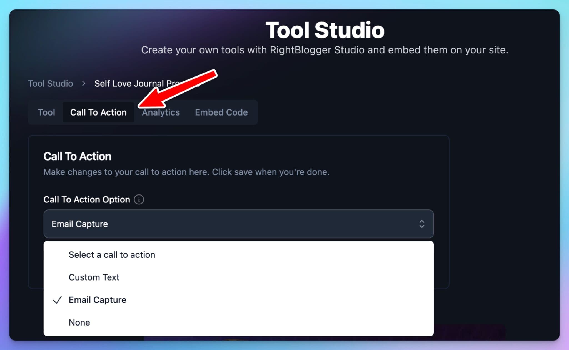The image size is (569, 350).
Task: Click the info icon beside Call To Action Option
Action: click(x=139, y=199)
